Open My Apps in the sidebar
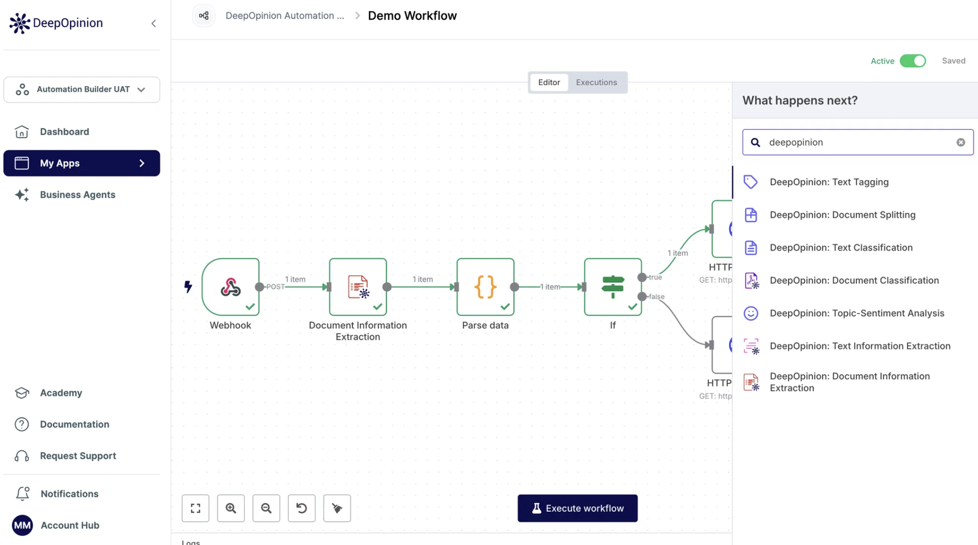This screenshot has width=978, height=545. click(81, 163)
